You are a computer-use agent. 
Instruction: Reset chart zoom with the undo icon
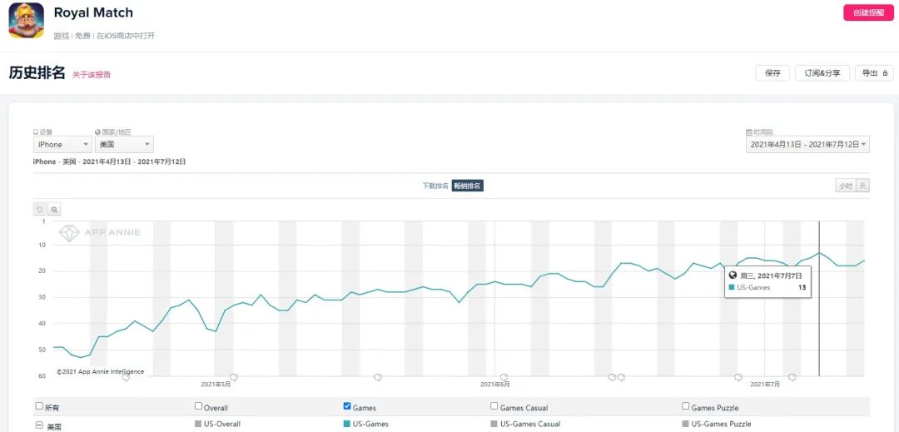pos(39,209)
